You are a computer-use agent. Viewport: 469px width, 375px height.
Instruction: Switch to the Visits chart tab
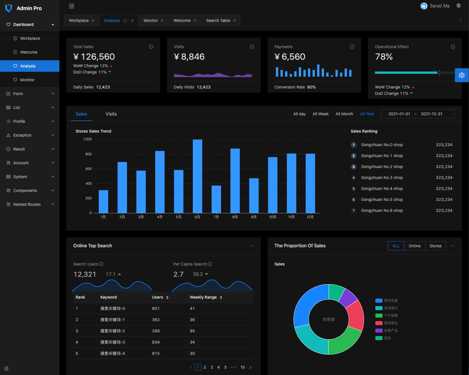111,114
